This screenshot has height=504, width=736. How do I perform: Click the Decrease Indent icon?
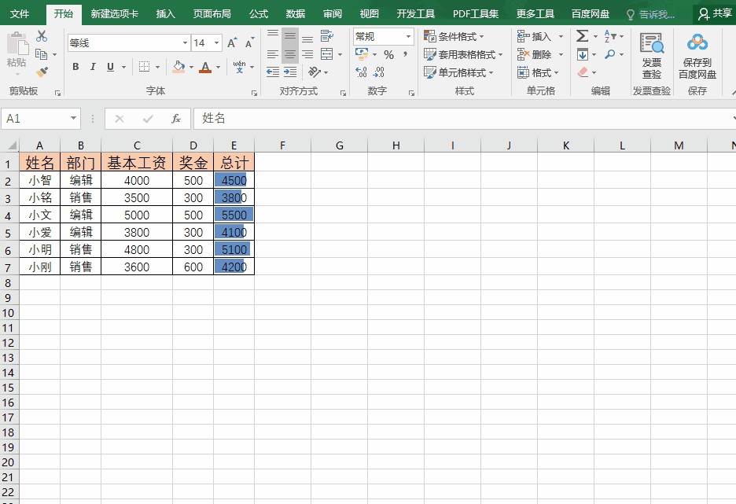273,72
